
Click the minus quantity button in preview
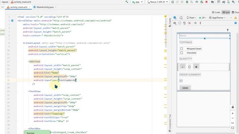coord(183,67)
